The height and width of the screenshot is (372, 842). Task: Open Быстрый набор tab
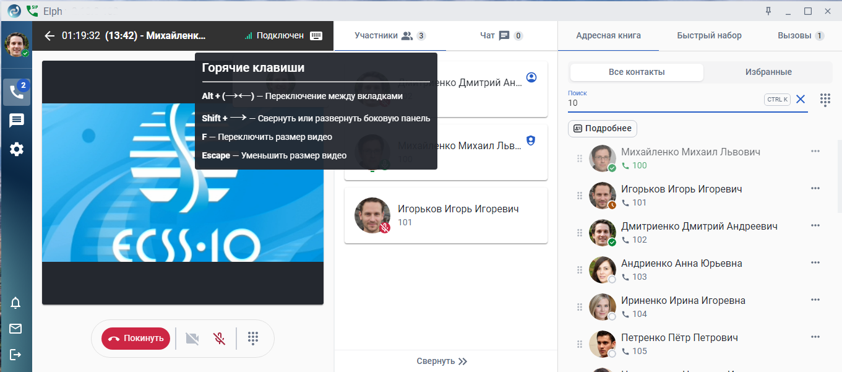coord(709,36)
